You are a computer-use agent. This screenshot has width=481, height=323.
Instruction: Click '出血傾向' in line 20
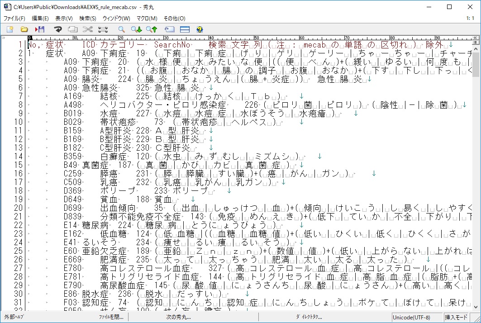pyautogui.click(x=118, y=208)
